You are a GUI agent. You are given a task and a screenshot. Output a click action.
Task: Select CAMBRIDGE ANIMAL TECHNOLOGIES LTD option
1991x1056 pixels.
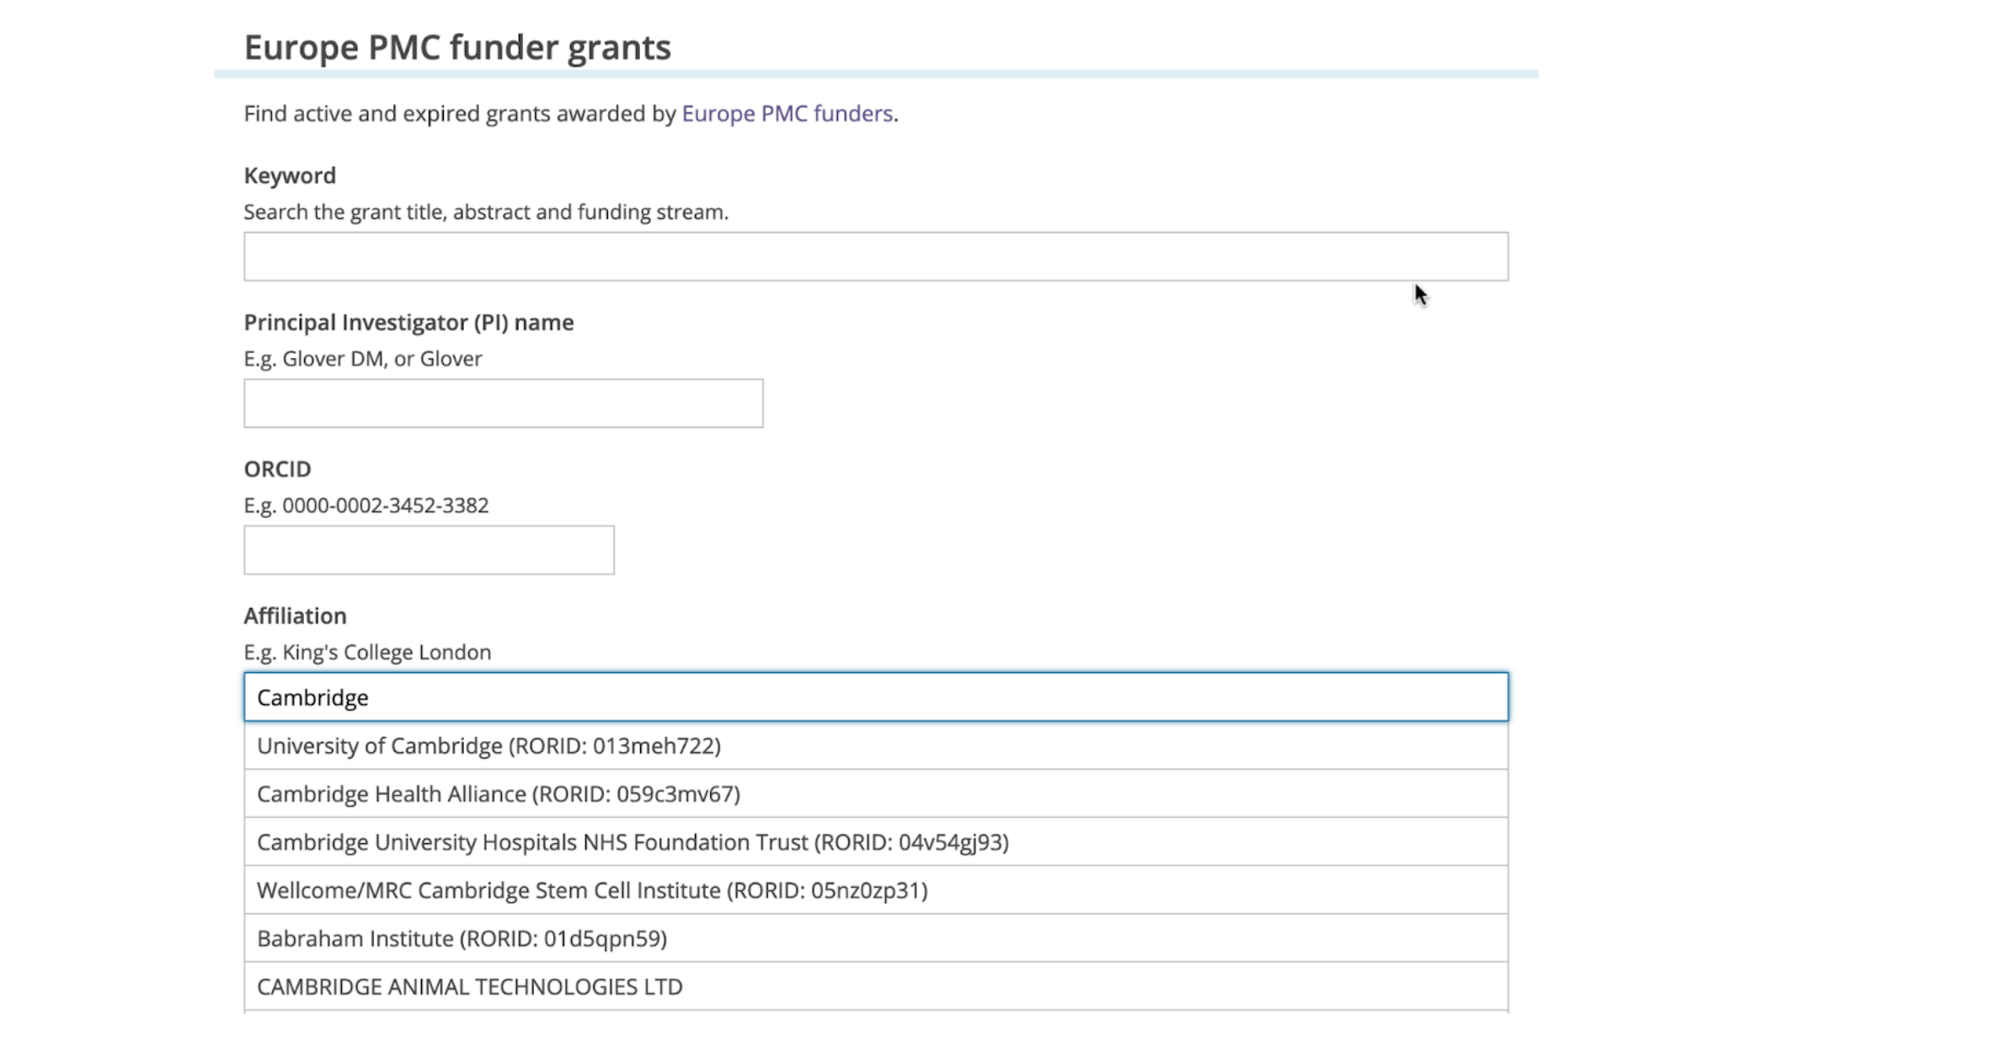click(876, 986)
